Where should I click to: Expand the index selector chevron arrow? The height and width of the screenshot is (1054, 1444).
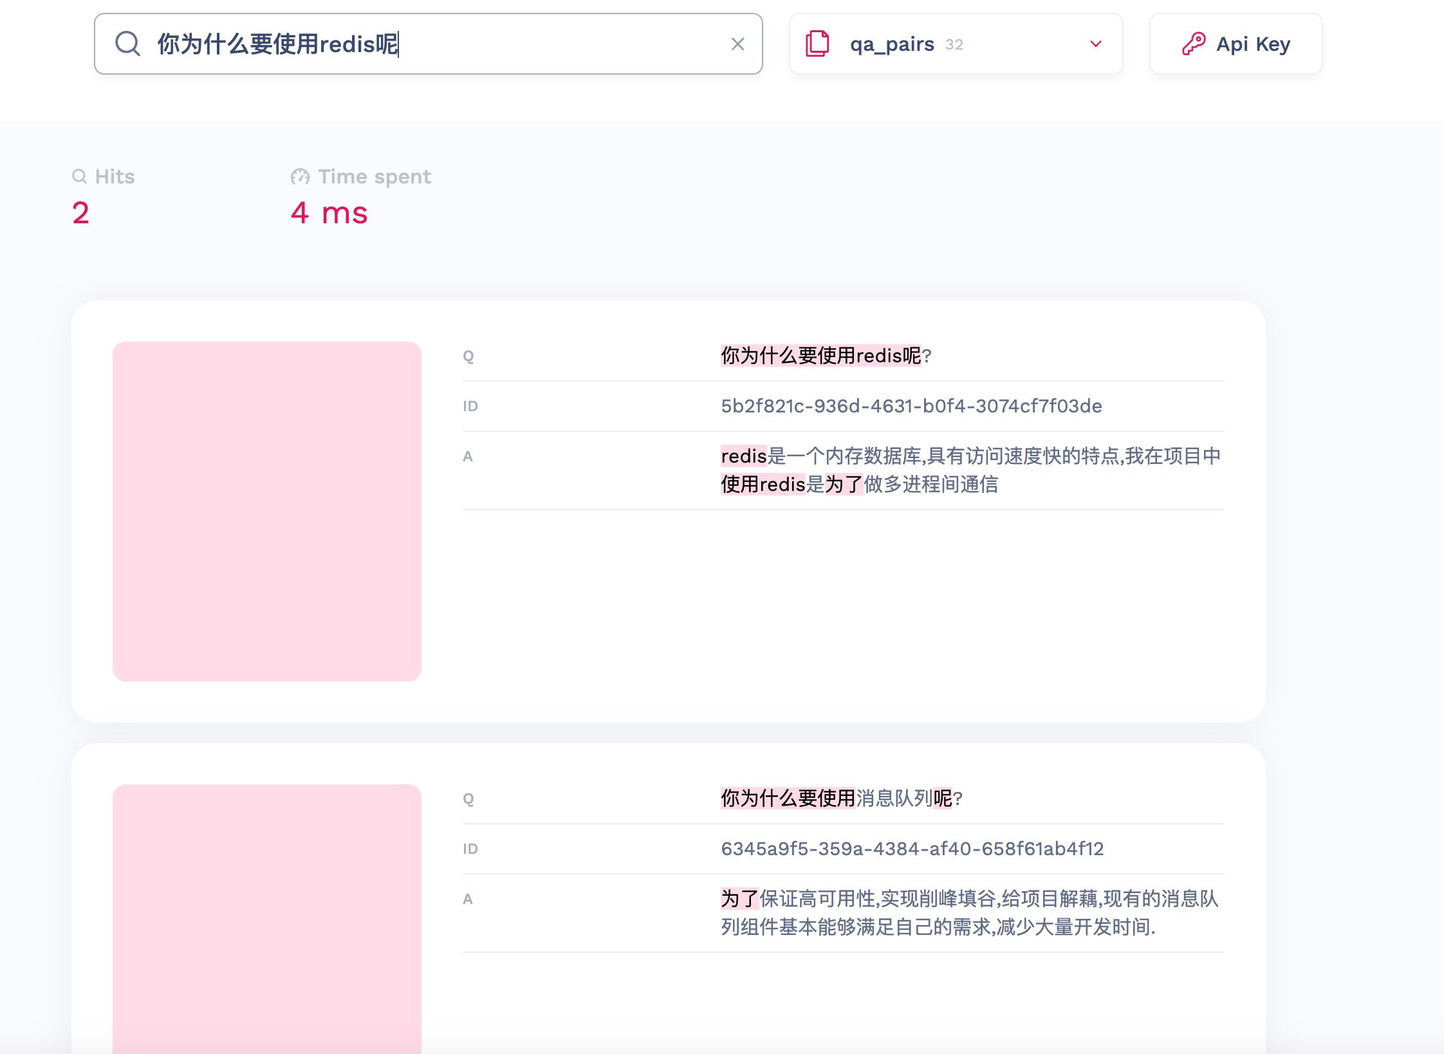pyautogui.click(x=1095, y=44)
